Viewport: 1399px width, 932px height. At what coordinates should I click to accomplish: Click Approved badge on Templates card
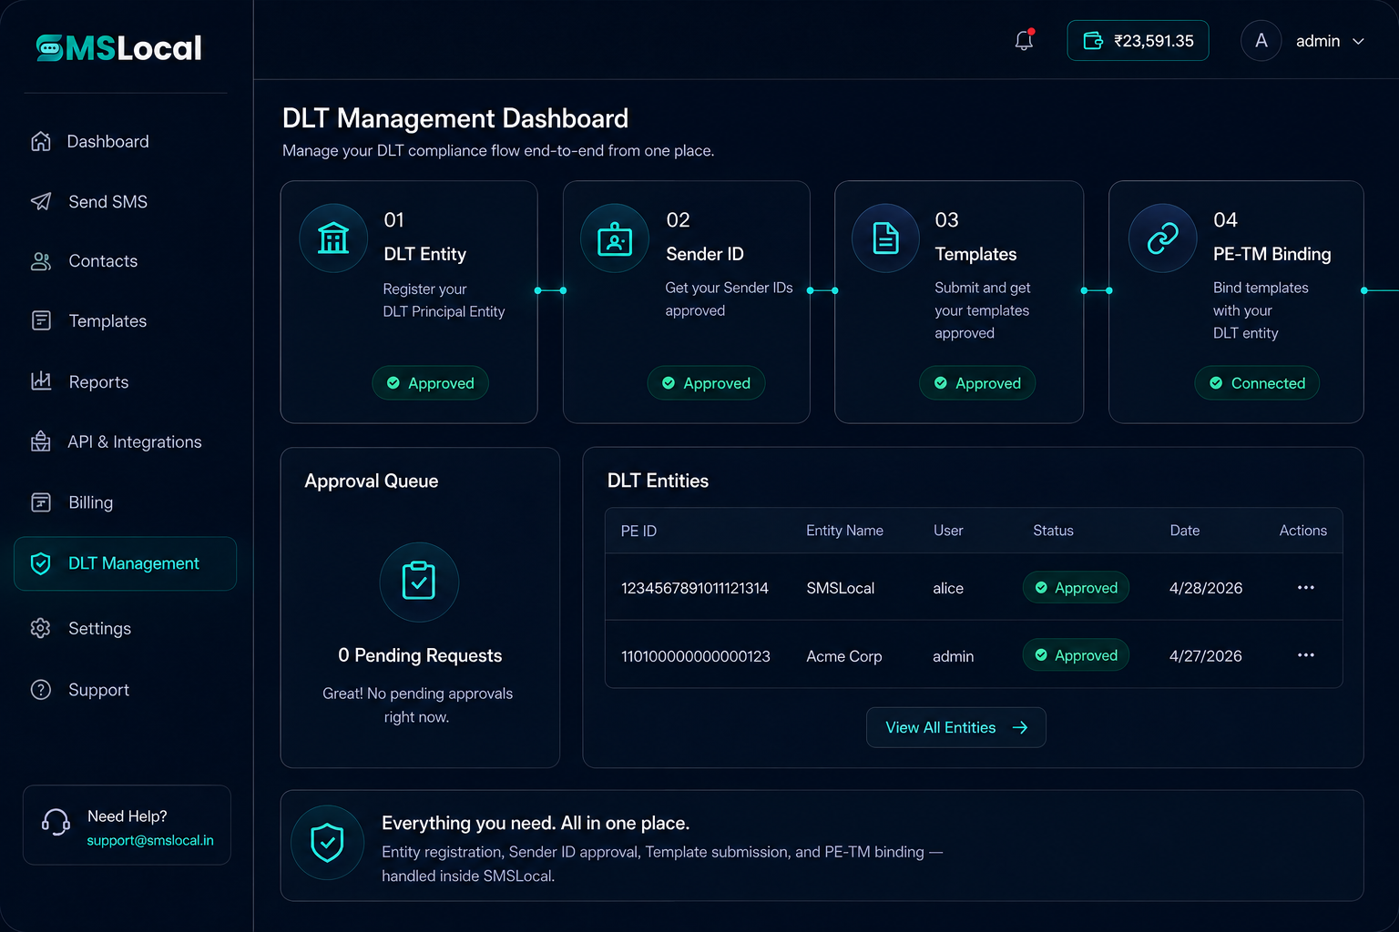pyautogui.click(x=977, y=383)
